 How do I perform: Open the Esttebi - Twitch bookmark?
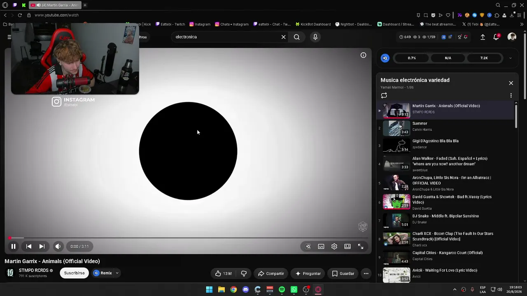coord(170,24)
